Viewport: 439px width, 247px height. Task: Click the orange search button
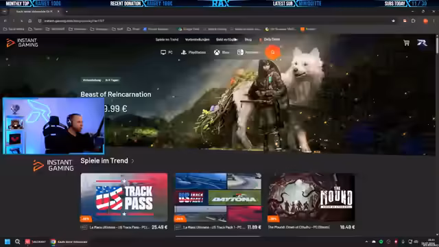[x=272, y=52]
